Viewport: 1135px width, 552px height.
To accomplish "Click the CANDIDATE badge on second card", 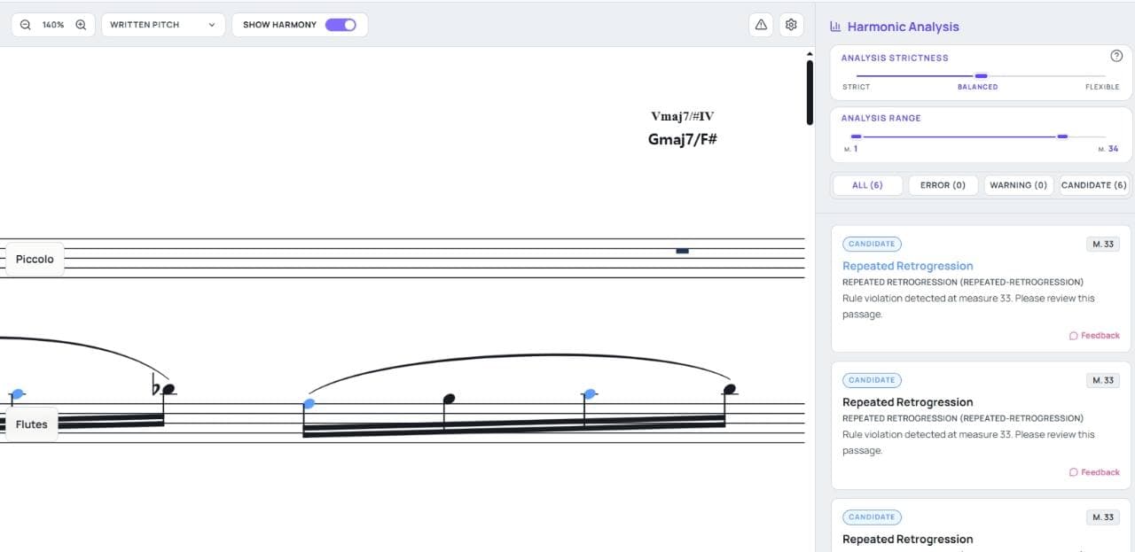I will click(x=872, y=380).
